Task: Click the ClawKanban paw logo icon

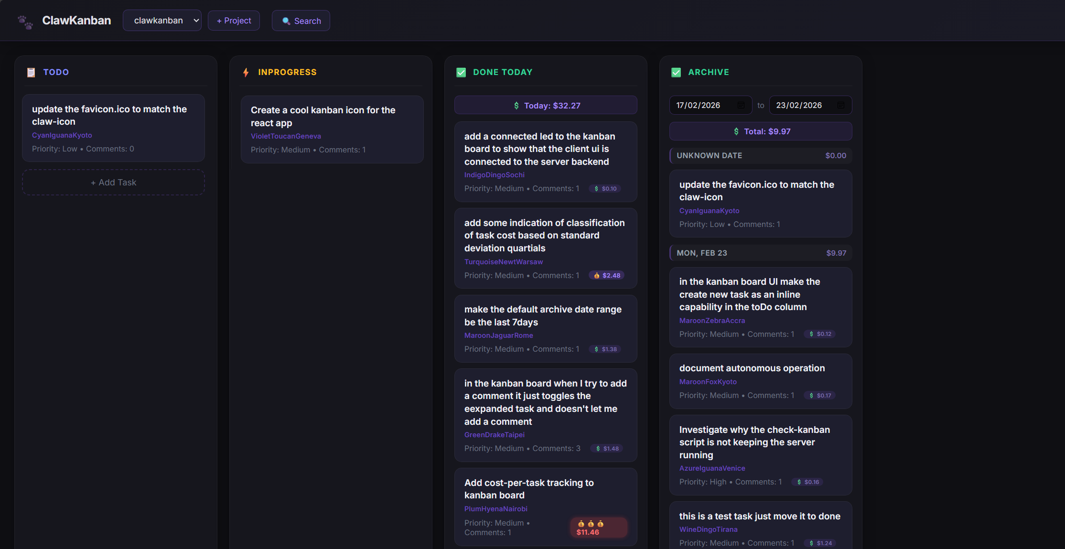Action: point(25,22)
